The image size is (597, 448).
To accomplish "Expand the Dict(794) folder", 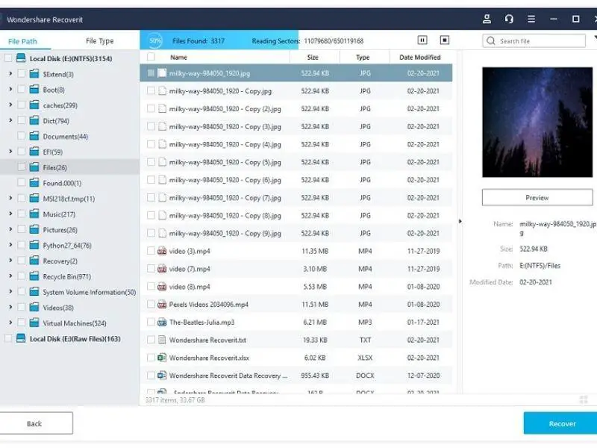I will click(x=10, y=120).
